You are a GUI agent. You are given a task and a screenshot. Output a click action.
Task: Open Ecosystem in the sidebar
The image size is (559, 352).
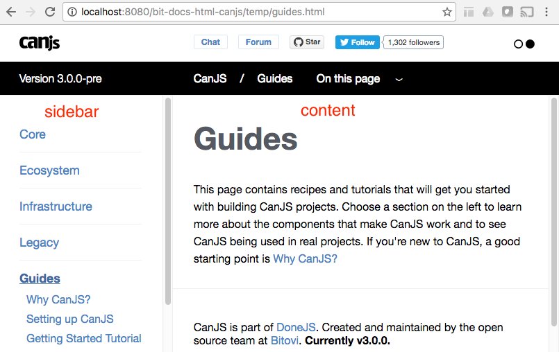[x=49, y=170]
